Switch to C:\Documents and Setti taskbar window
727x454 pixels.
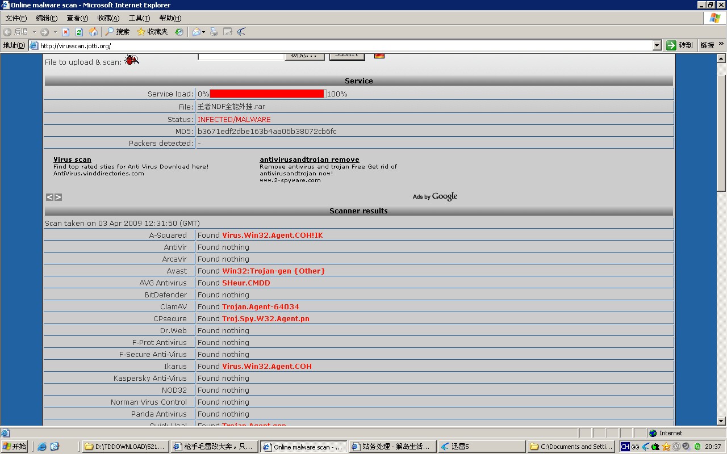click(571, 447)
